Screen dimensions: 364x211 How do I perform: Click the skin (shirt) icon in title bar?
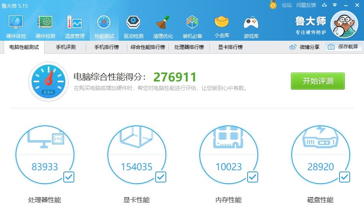coord(324,4)
